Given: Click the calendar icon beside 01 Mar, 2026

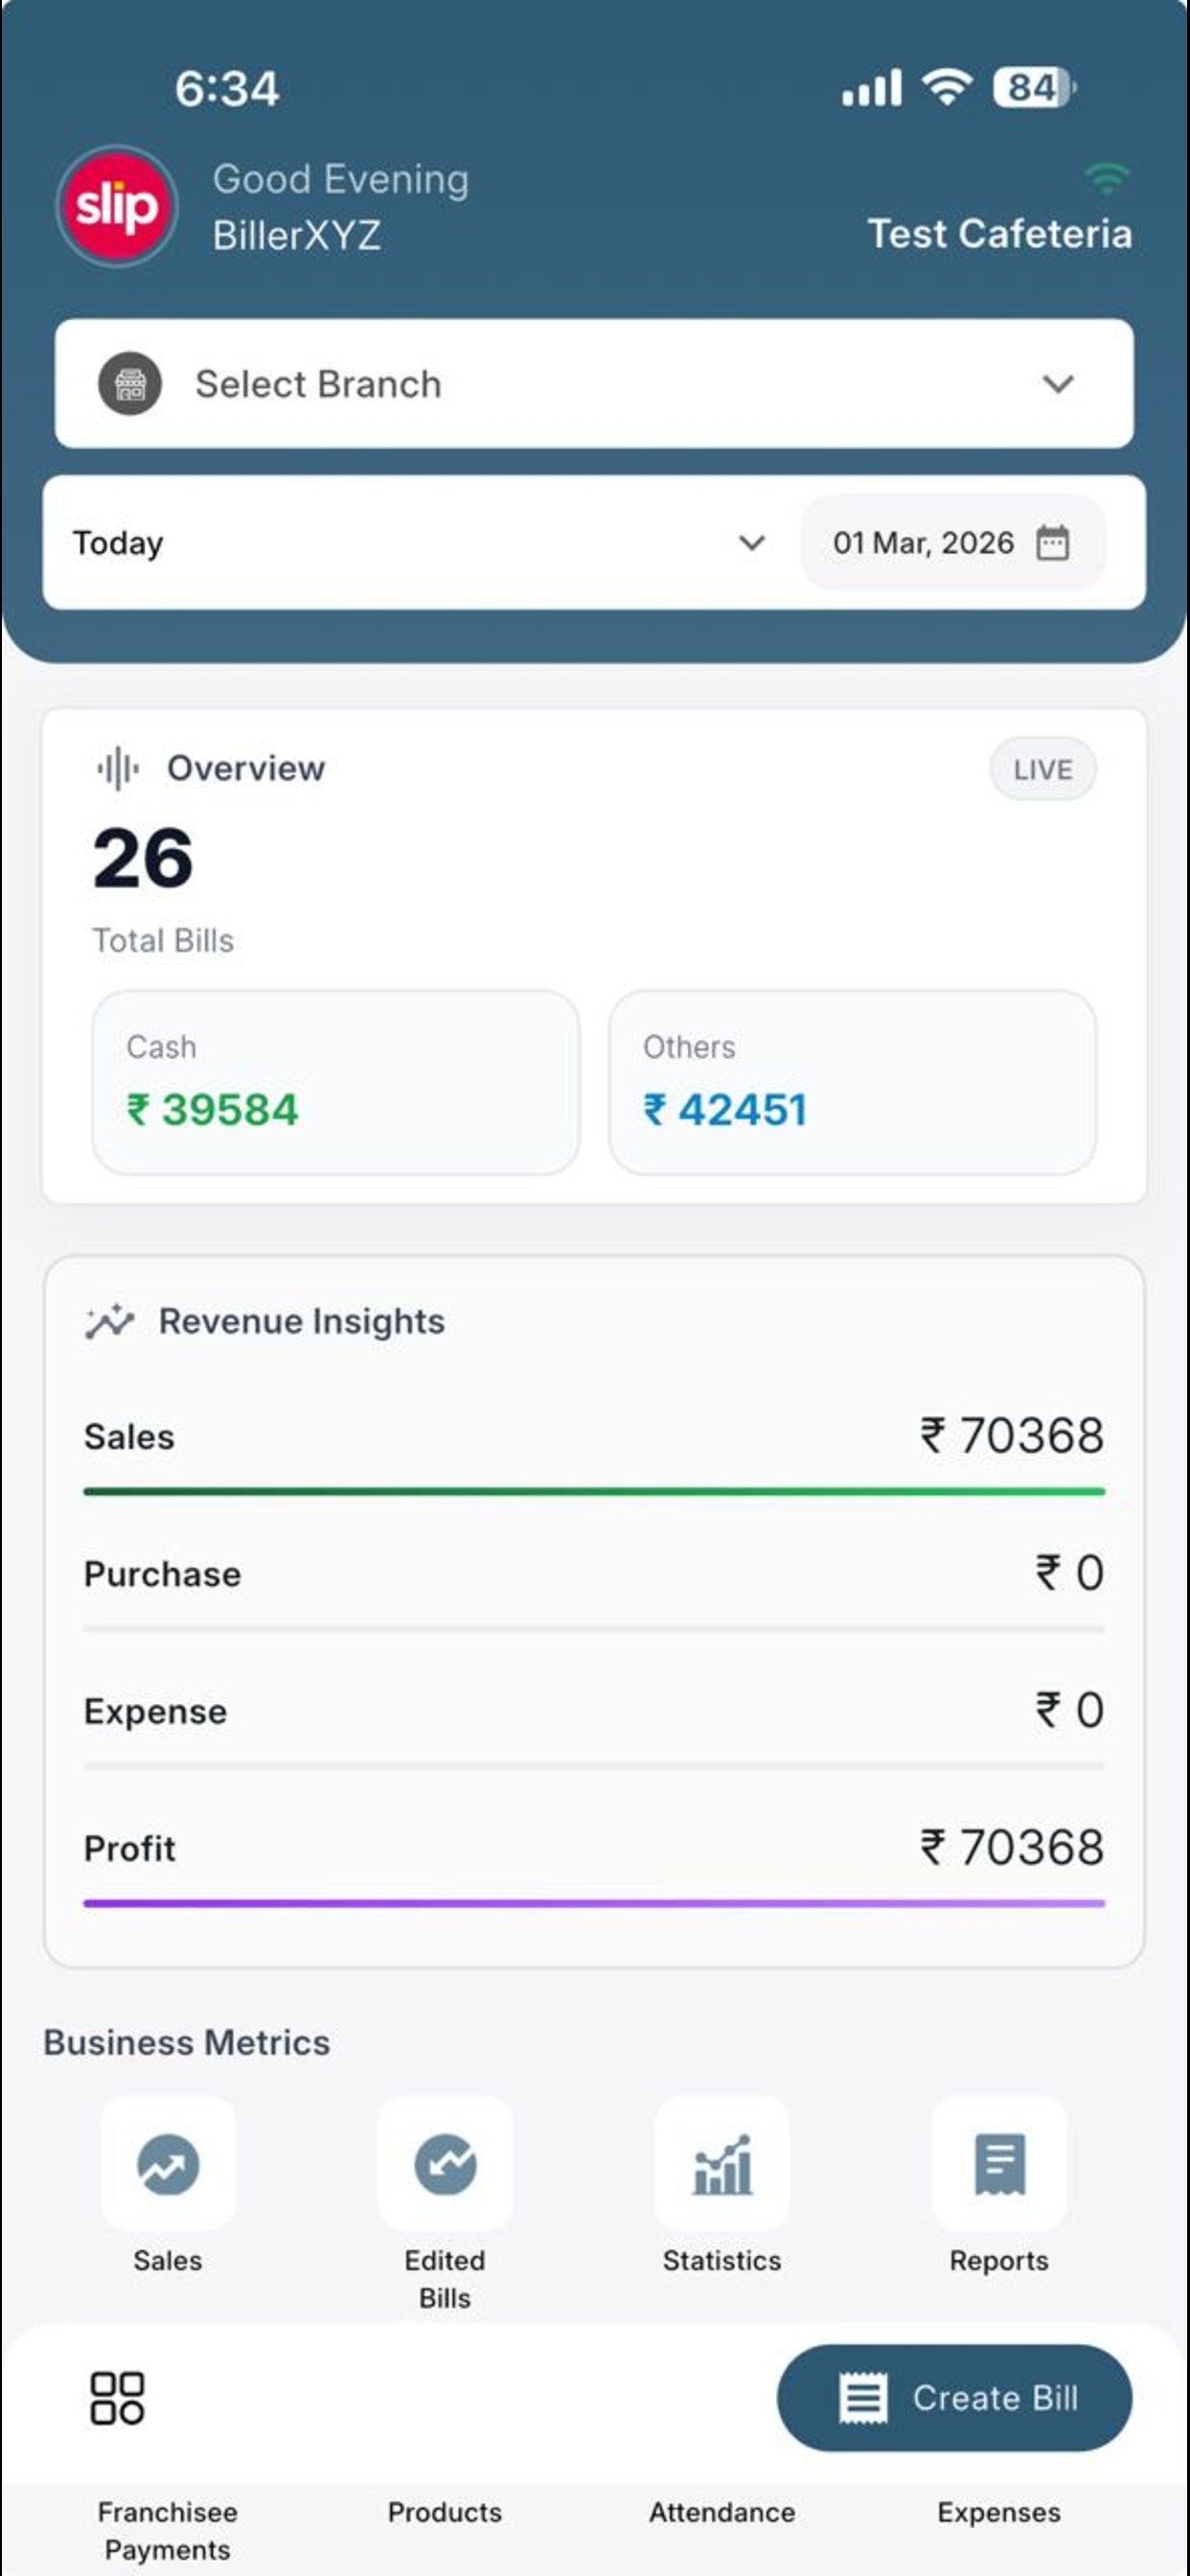Looking at the screenshot, I should [x=1052, y=543].
